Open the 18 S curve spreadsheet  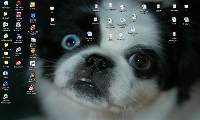[186, 20]
